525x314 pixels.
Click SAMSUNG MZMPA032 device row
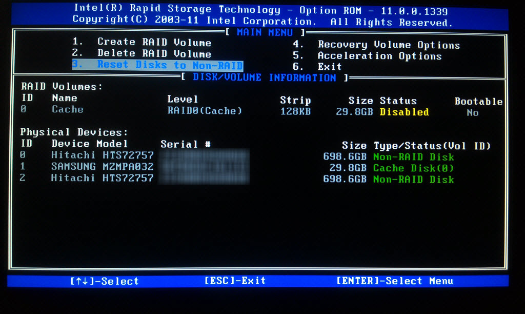click(x=103, y=166)
